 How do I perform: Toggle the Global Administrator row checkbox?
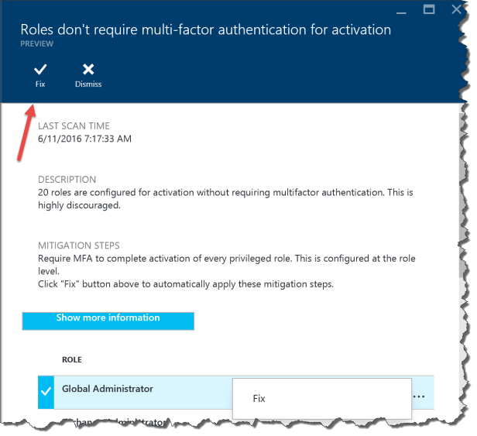[45, 393]
